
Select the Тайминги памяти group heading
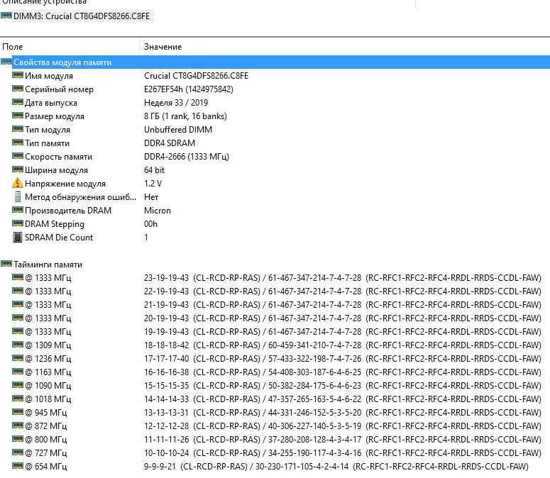point(48,265)
